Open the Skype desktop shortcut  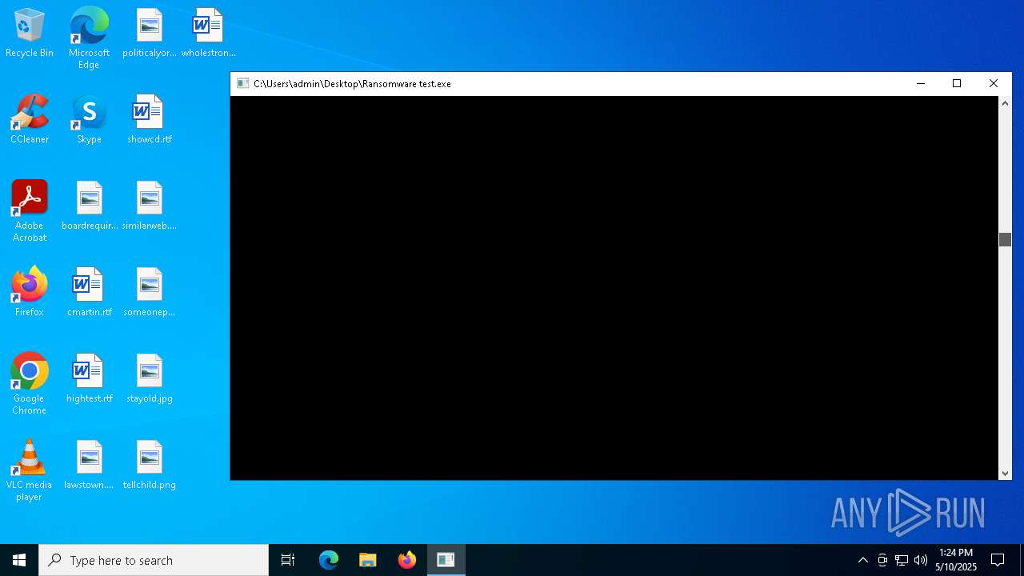click(x=89, y=120)
